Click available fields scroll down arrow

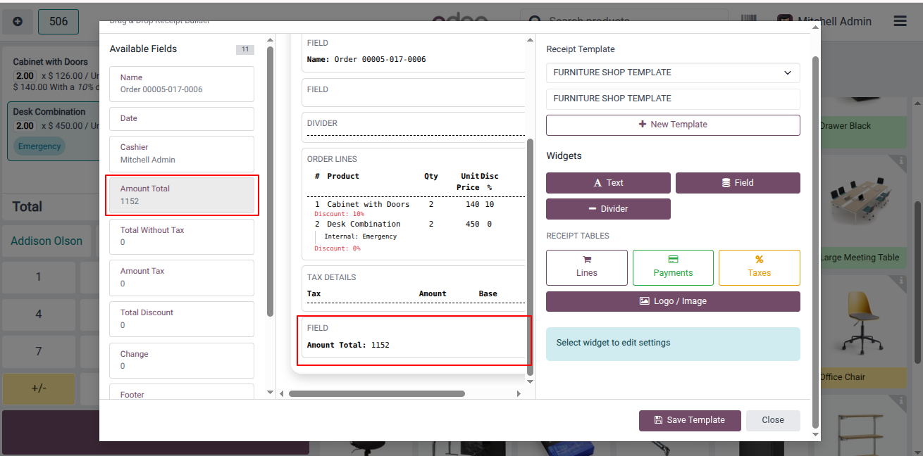270,392
